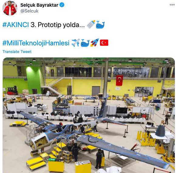Click the Selçuk Bayraktar display name

coord(39,5)
